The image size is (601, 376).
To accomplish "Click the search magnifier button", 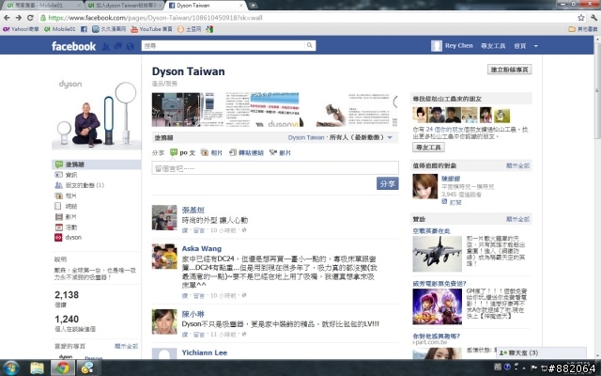I will [309, 46].
